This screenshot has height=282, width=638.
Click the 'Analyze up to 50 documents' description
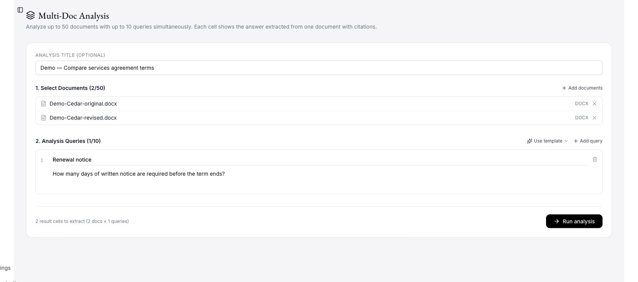tap(201, 27)
